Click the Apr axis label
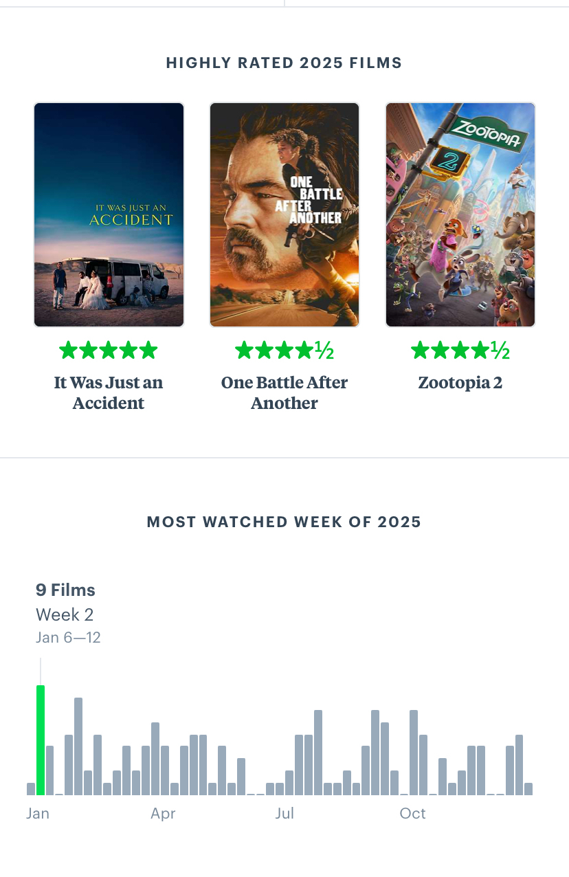This screenshot has height=877, width=569. tap(163, 814)
